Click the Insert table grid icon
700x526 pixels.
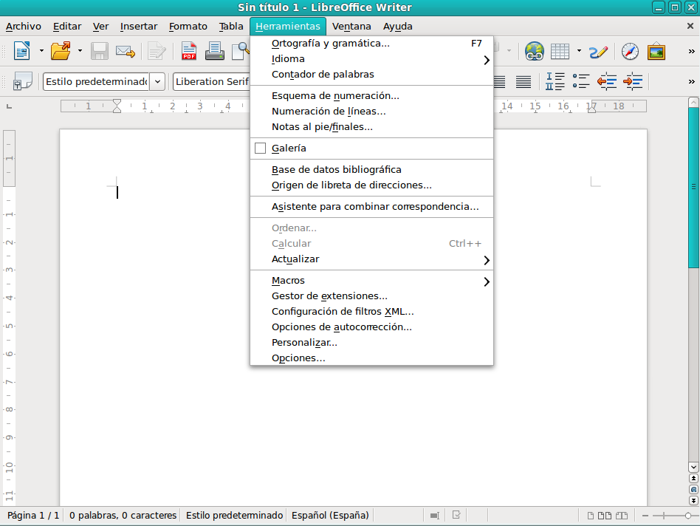coord(560,52)
